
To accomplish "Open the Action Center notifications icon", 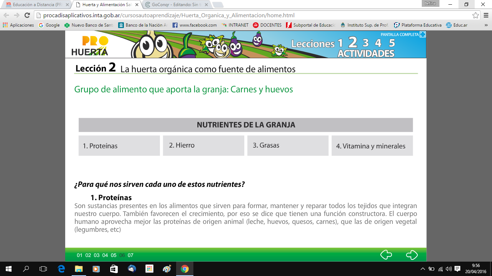I will click(457, 269).
